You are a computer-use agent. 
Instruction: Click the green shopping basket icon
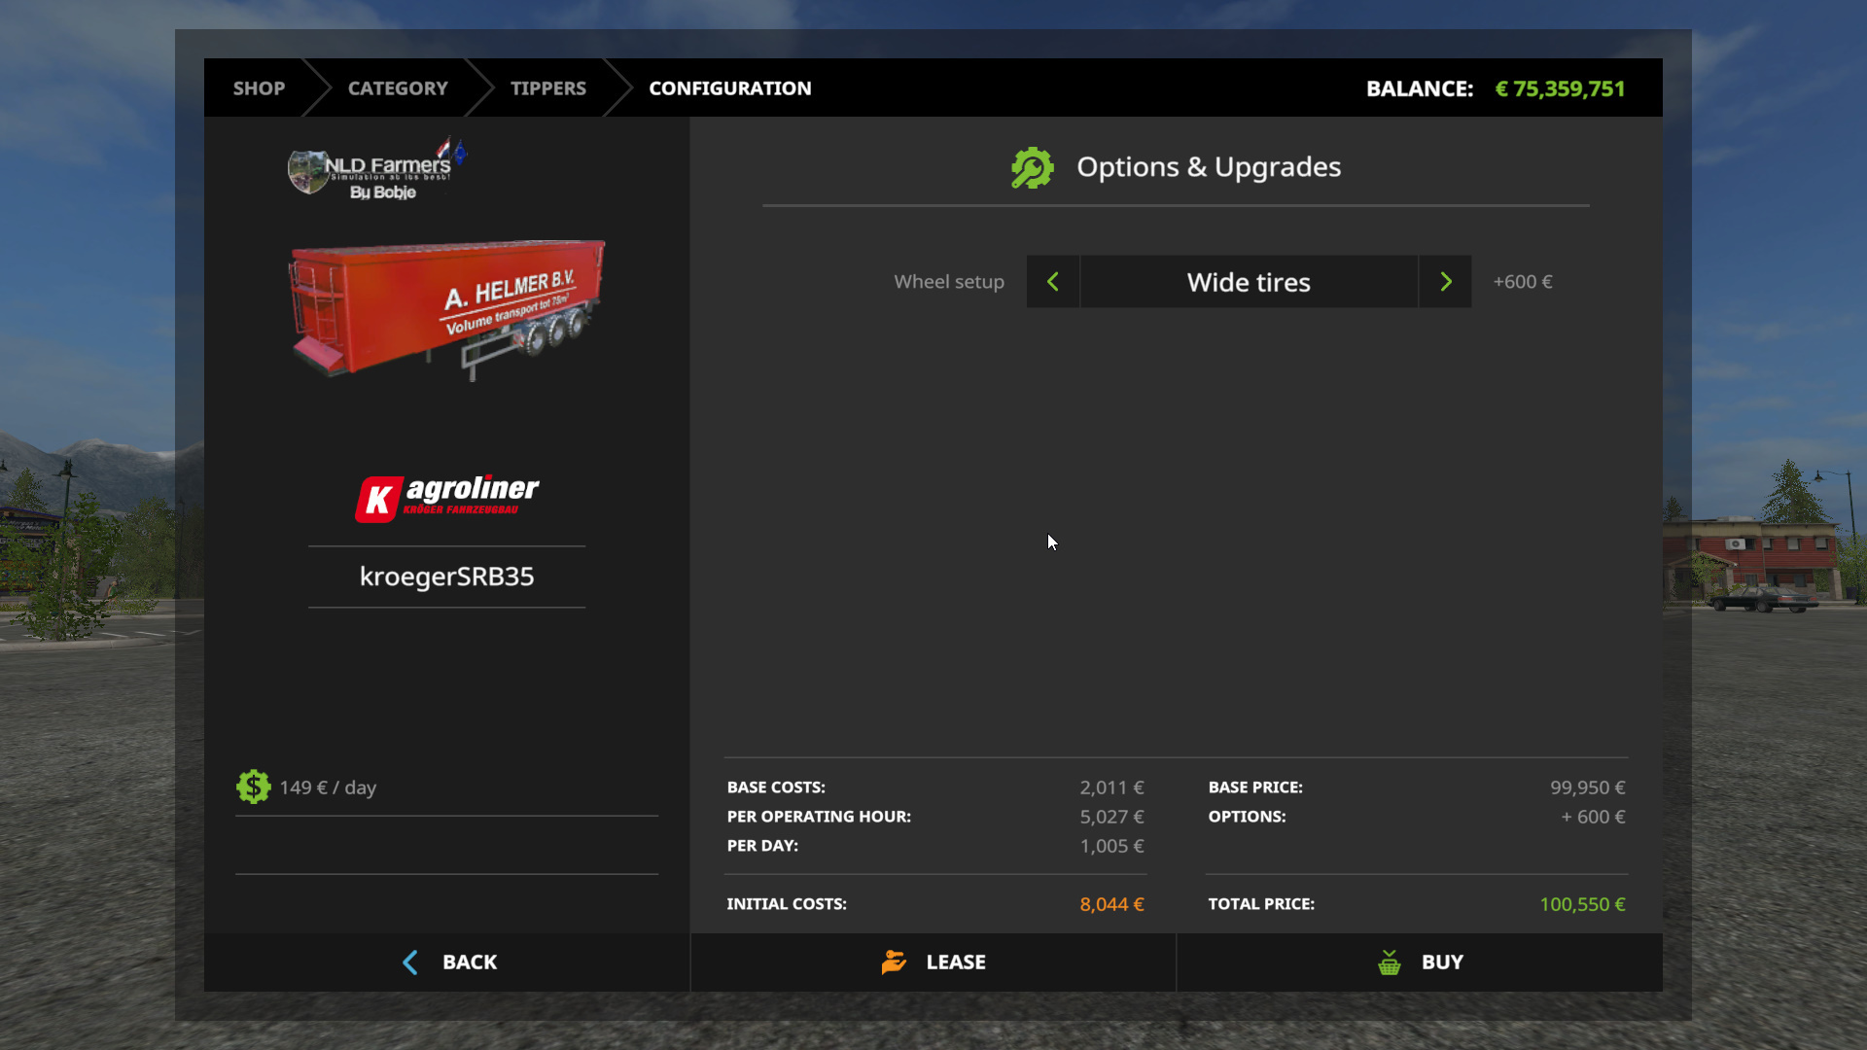point(1389,962)
